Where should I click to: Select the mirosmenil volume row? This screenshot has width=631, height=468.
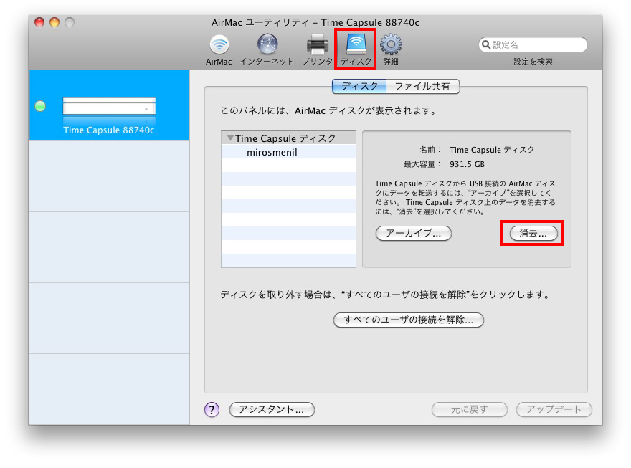point(288,152)
